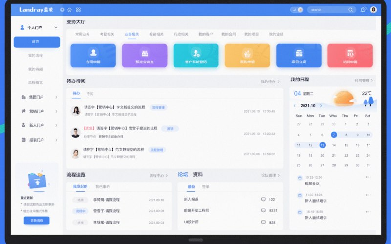391x244 pixels.
Task: Switch to the 我的项目 tab
Action: point(251,34)
